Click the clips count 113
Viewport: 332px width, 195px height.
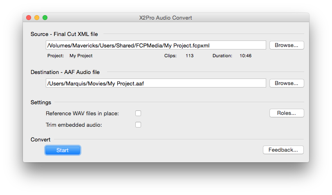tap(189, 56)
